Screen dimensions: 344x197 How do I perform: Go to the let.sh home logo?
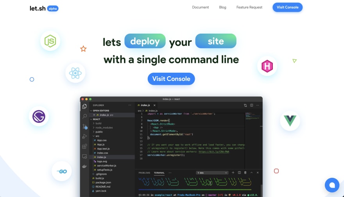pos(38,8)
